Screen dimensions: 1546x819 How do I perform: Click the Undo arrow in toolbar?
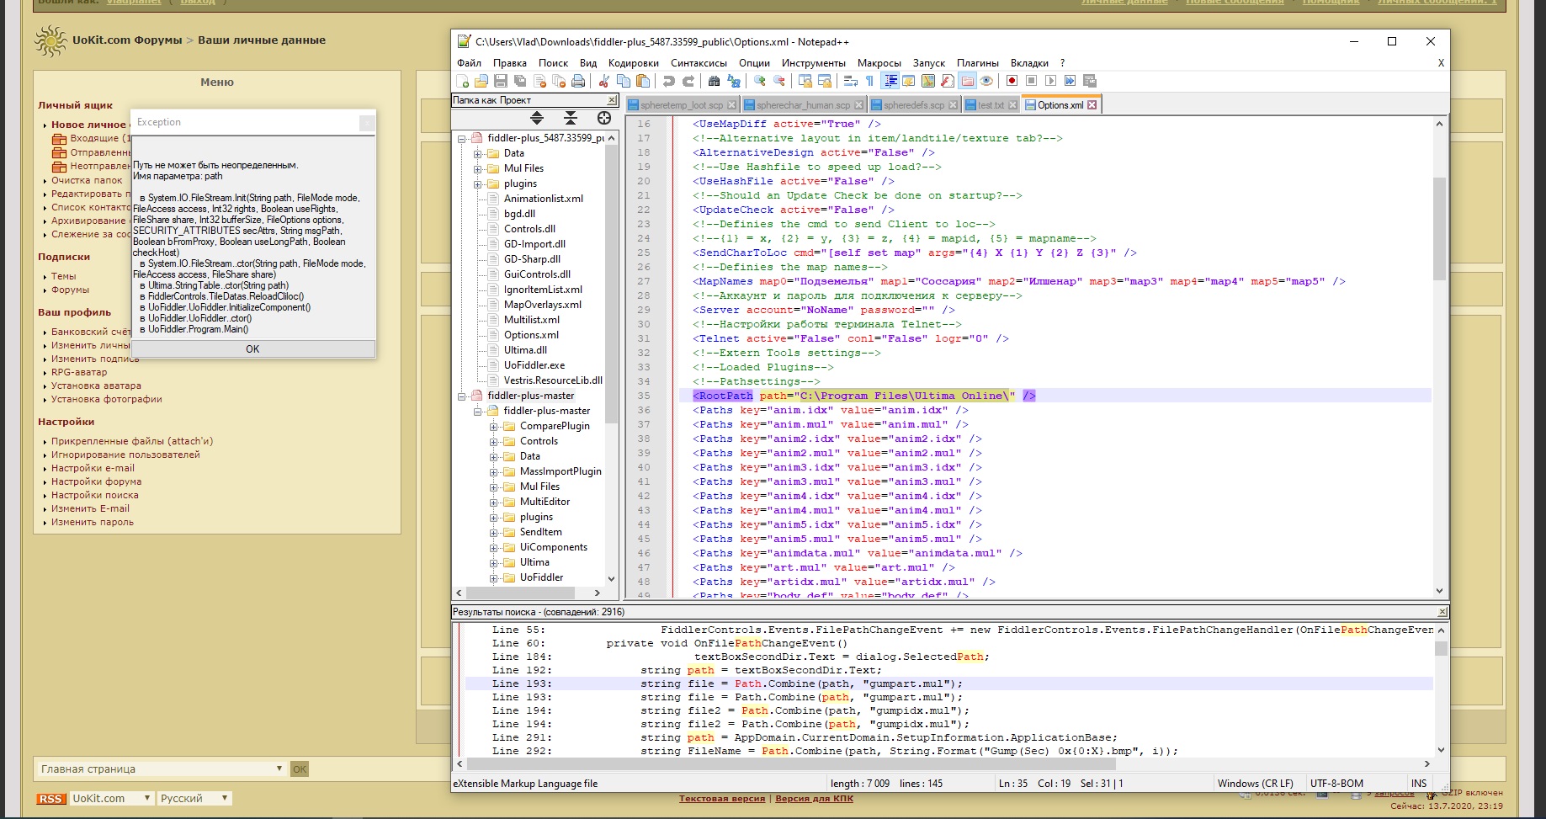pos(668,81)
